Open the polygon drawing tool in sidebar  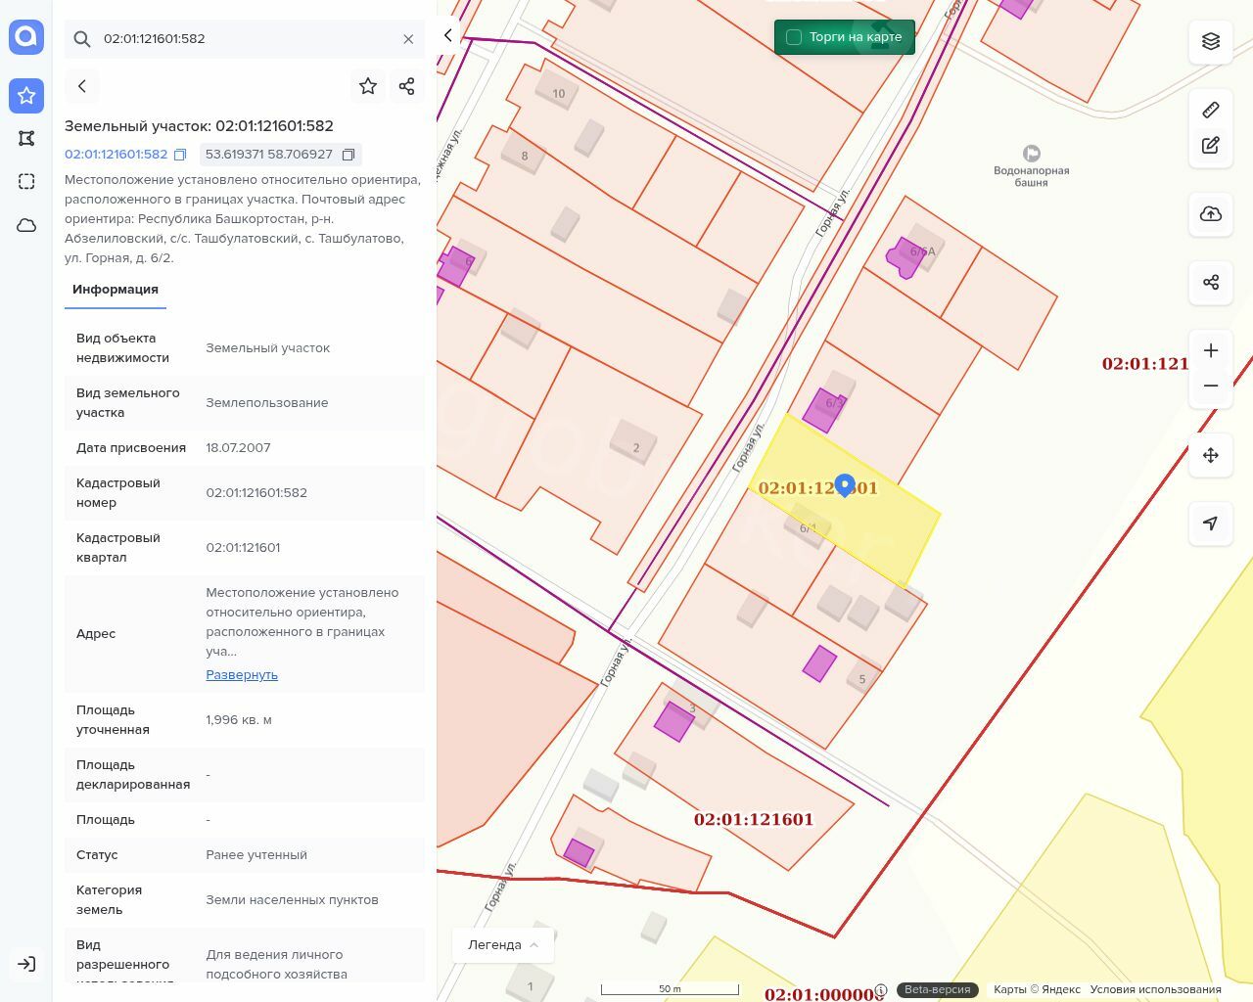point(26,138)
